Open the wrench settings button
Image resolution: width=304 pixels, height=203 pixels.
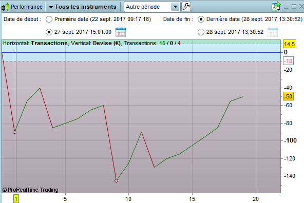click(x=186, y=7)
